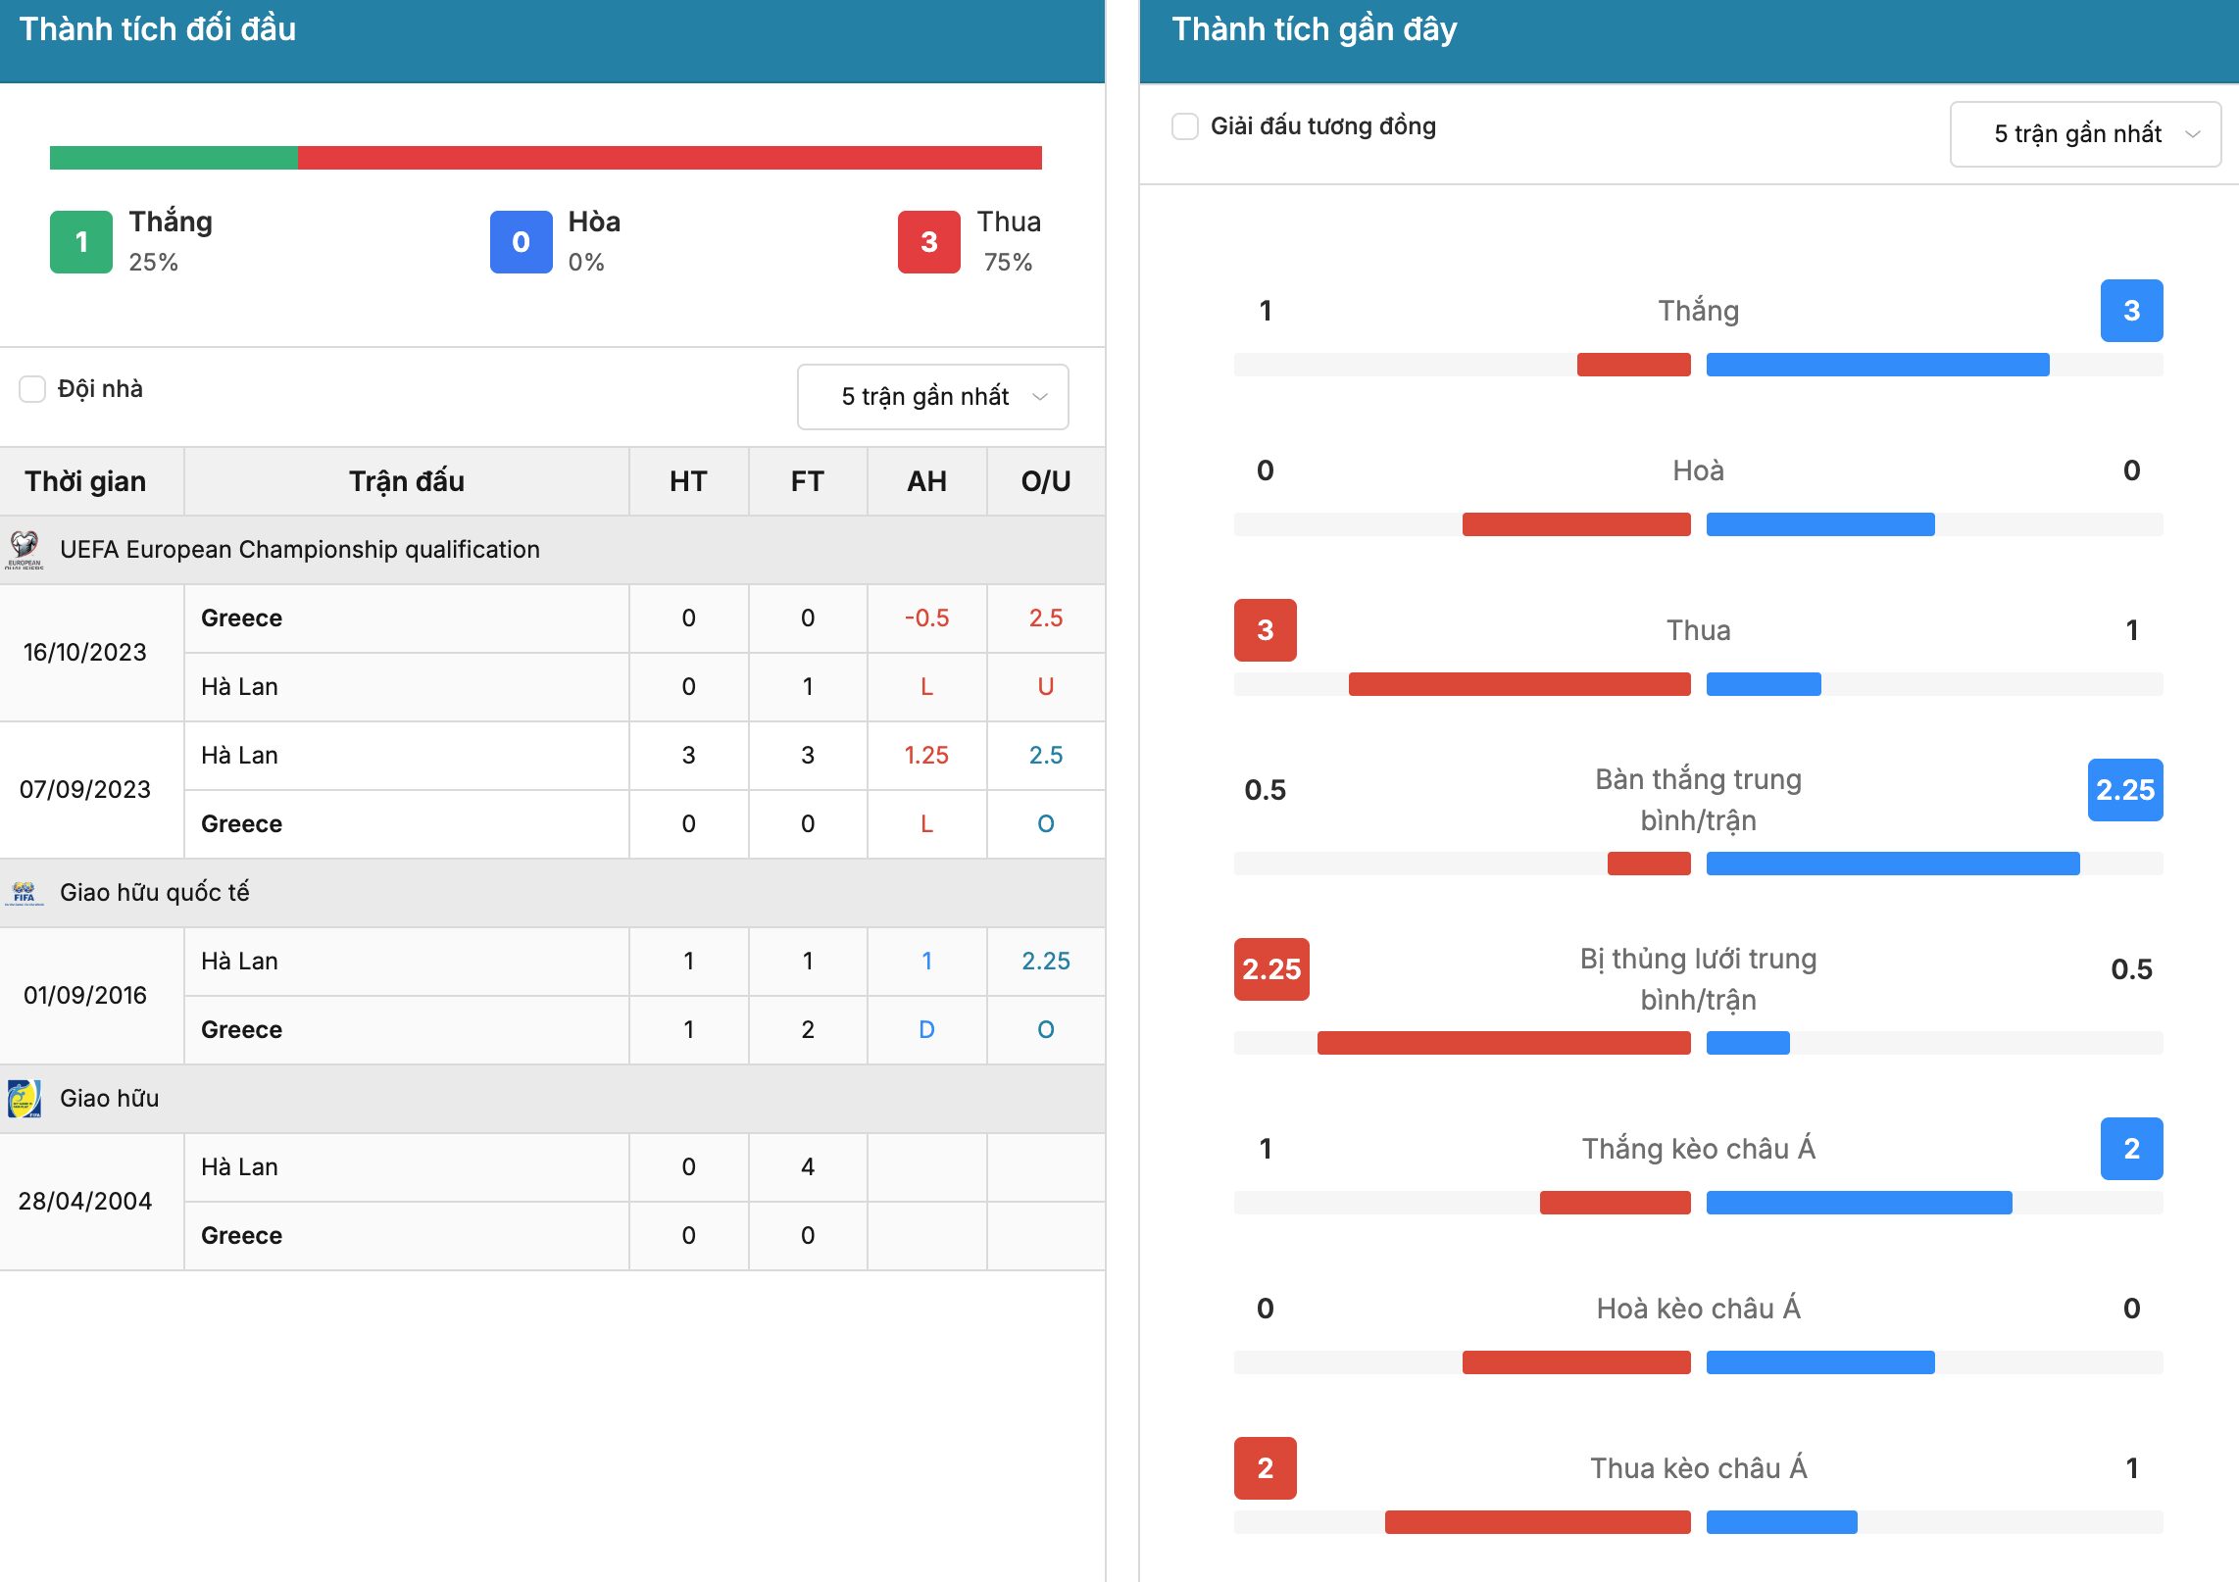This screenshot has height=1582, width=2239.
Task: Click the AH column header
Action: point(926,481)
